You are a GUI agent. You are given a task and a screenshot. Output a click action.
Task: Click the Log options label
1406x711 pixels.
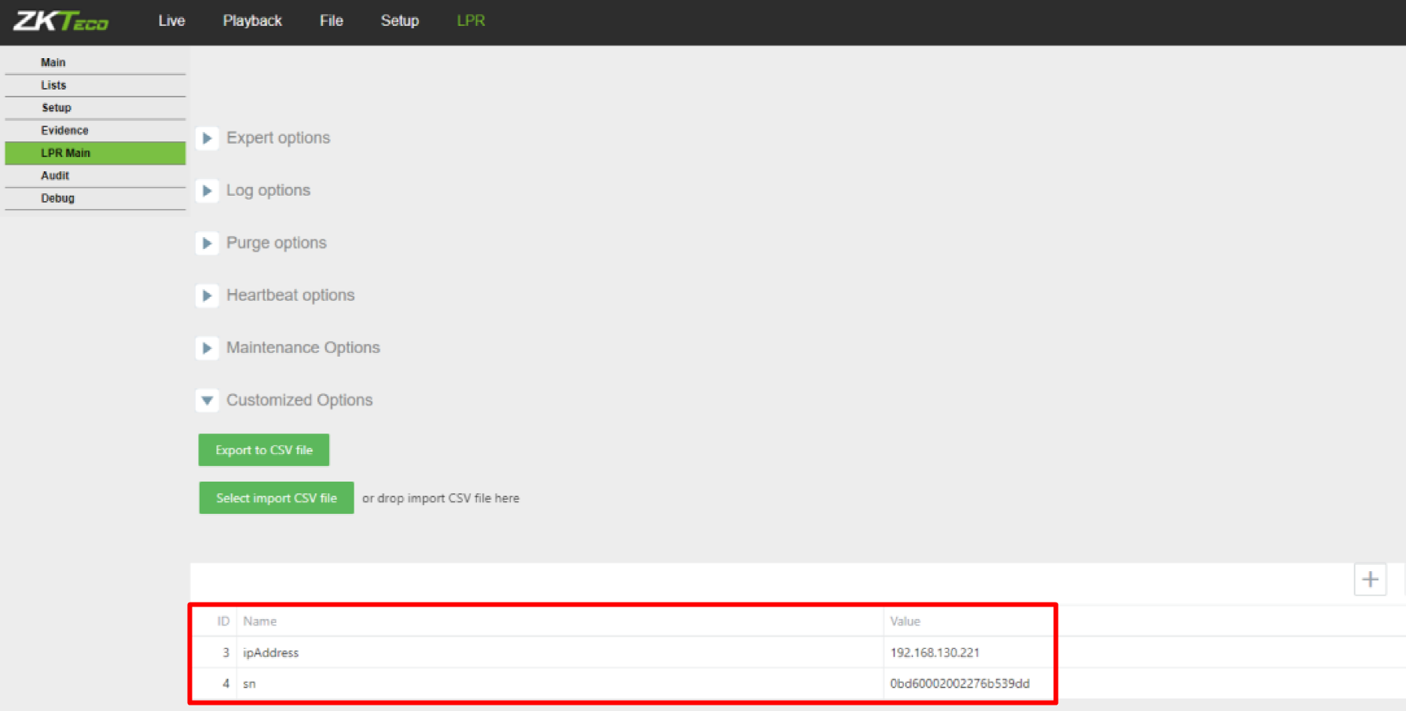tap(268, 191)
